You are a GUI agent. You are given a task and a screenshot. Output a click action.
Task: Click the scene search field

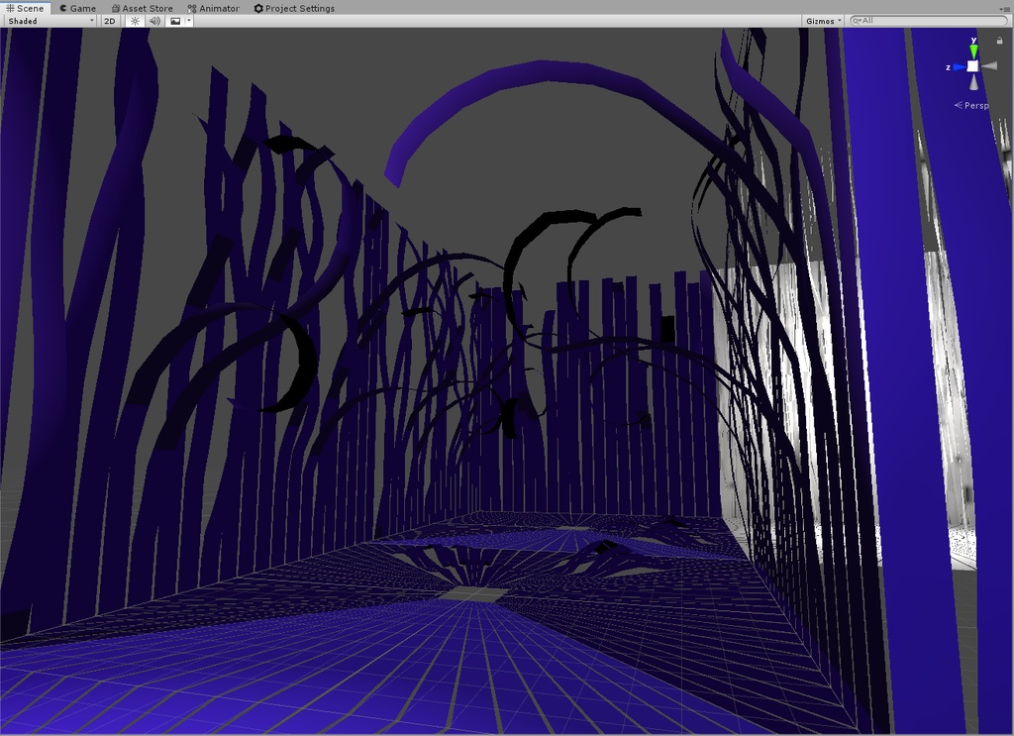(931, 21)
